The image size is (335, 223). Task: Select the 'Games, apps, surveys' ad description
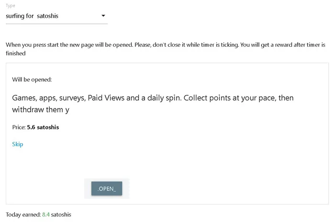click(x=153, y=104)
